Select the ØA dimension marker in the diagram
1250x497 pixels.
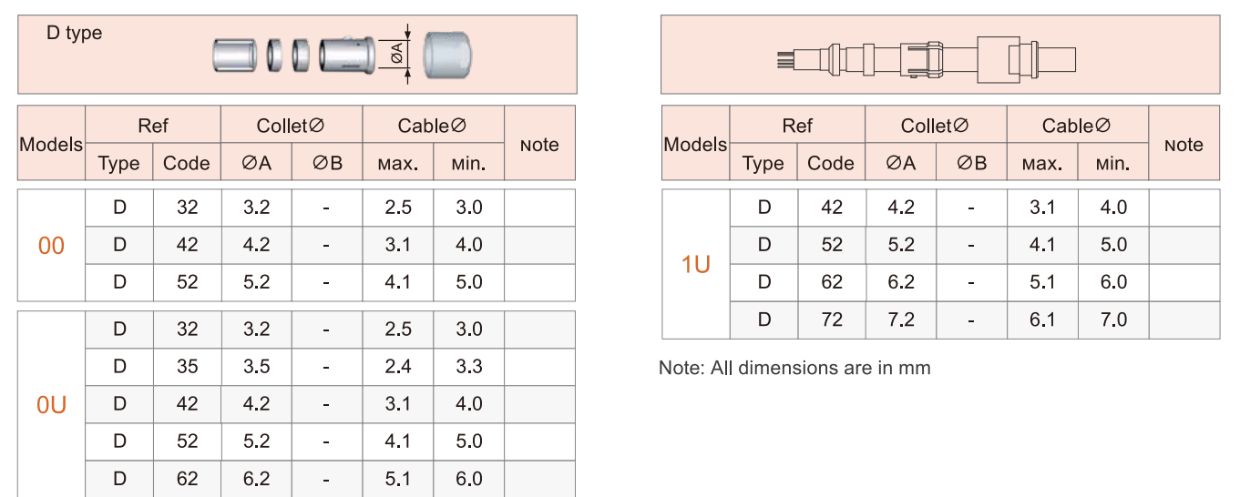[x=398, y=55]
